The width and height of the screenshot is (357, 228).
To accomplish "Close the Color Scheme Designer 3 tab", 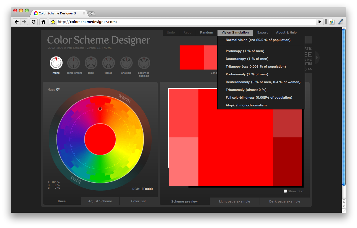I will (84, 13).
